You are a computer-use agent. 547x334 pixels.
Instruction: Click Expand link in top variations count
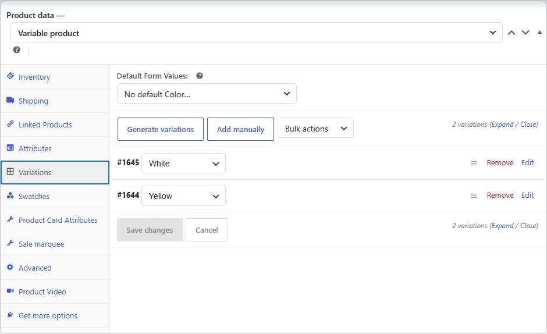click(502, 125)
